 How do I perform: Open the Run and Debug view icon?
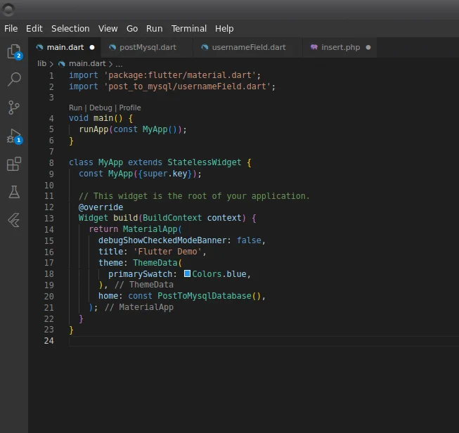coord(14,136)
